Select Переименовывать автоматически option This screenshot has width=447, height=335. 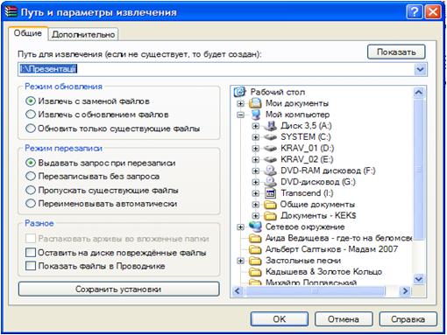102,204
